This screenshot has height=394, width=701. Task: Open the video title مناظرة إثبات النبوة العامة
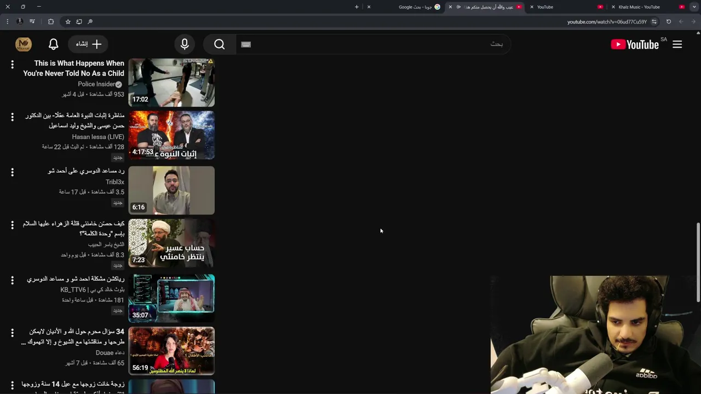click(75, 120)
